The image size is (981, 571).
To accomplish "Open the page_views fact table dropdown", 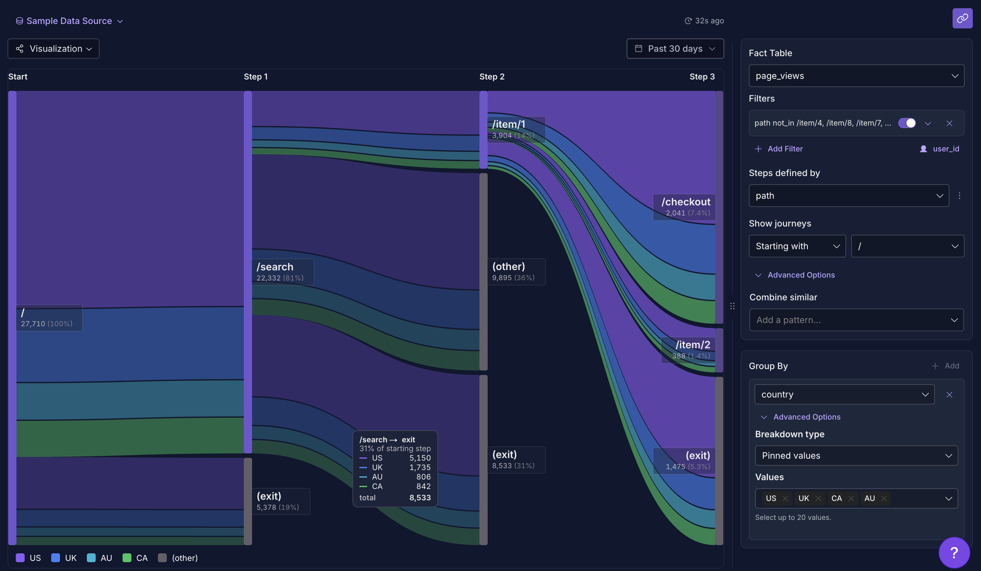I will point(856,76).
